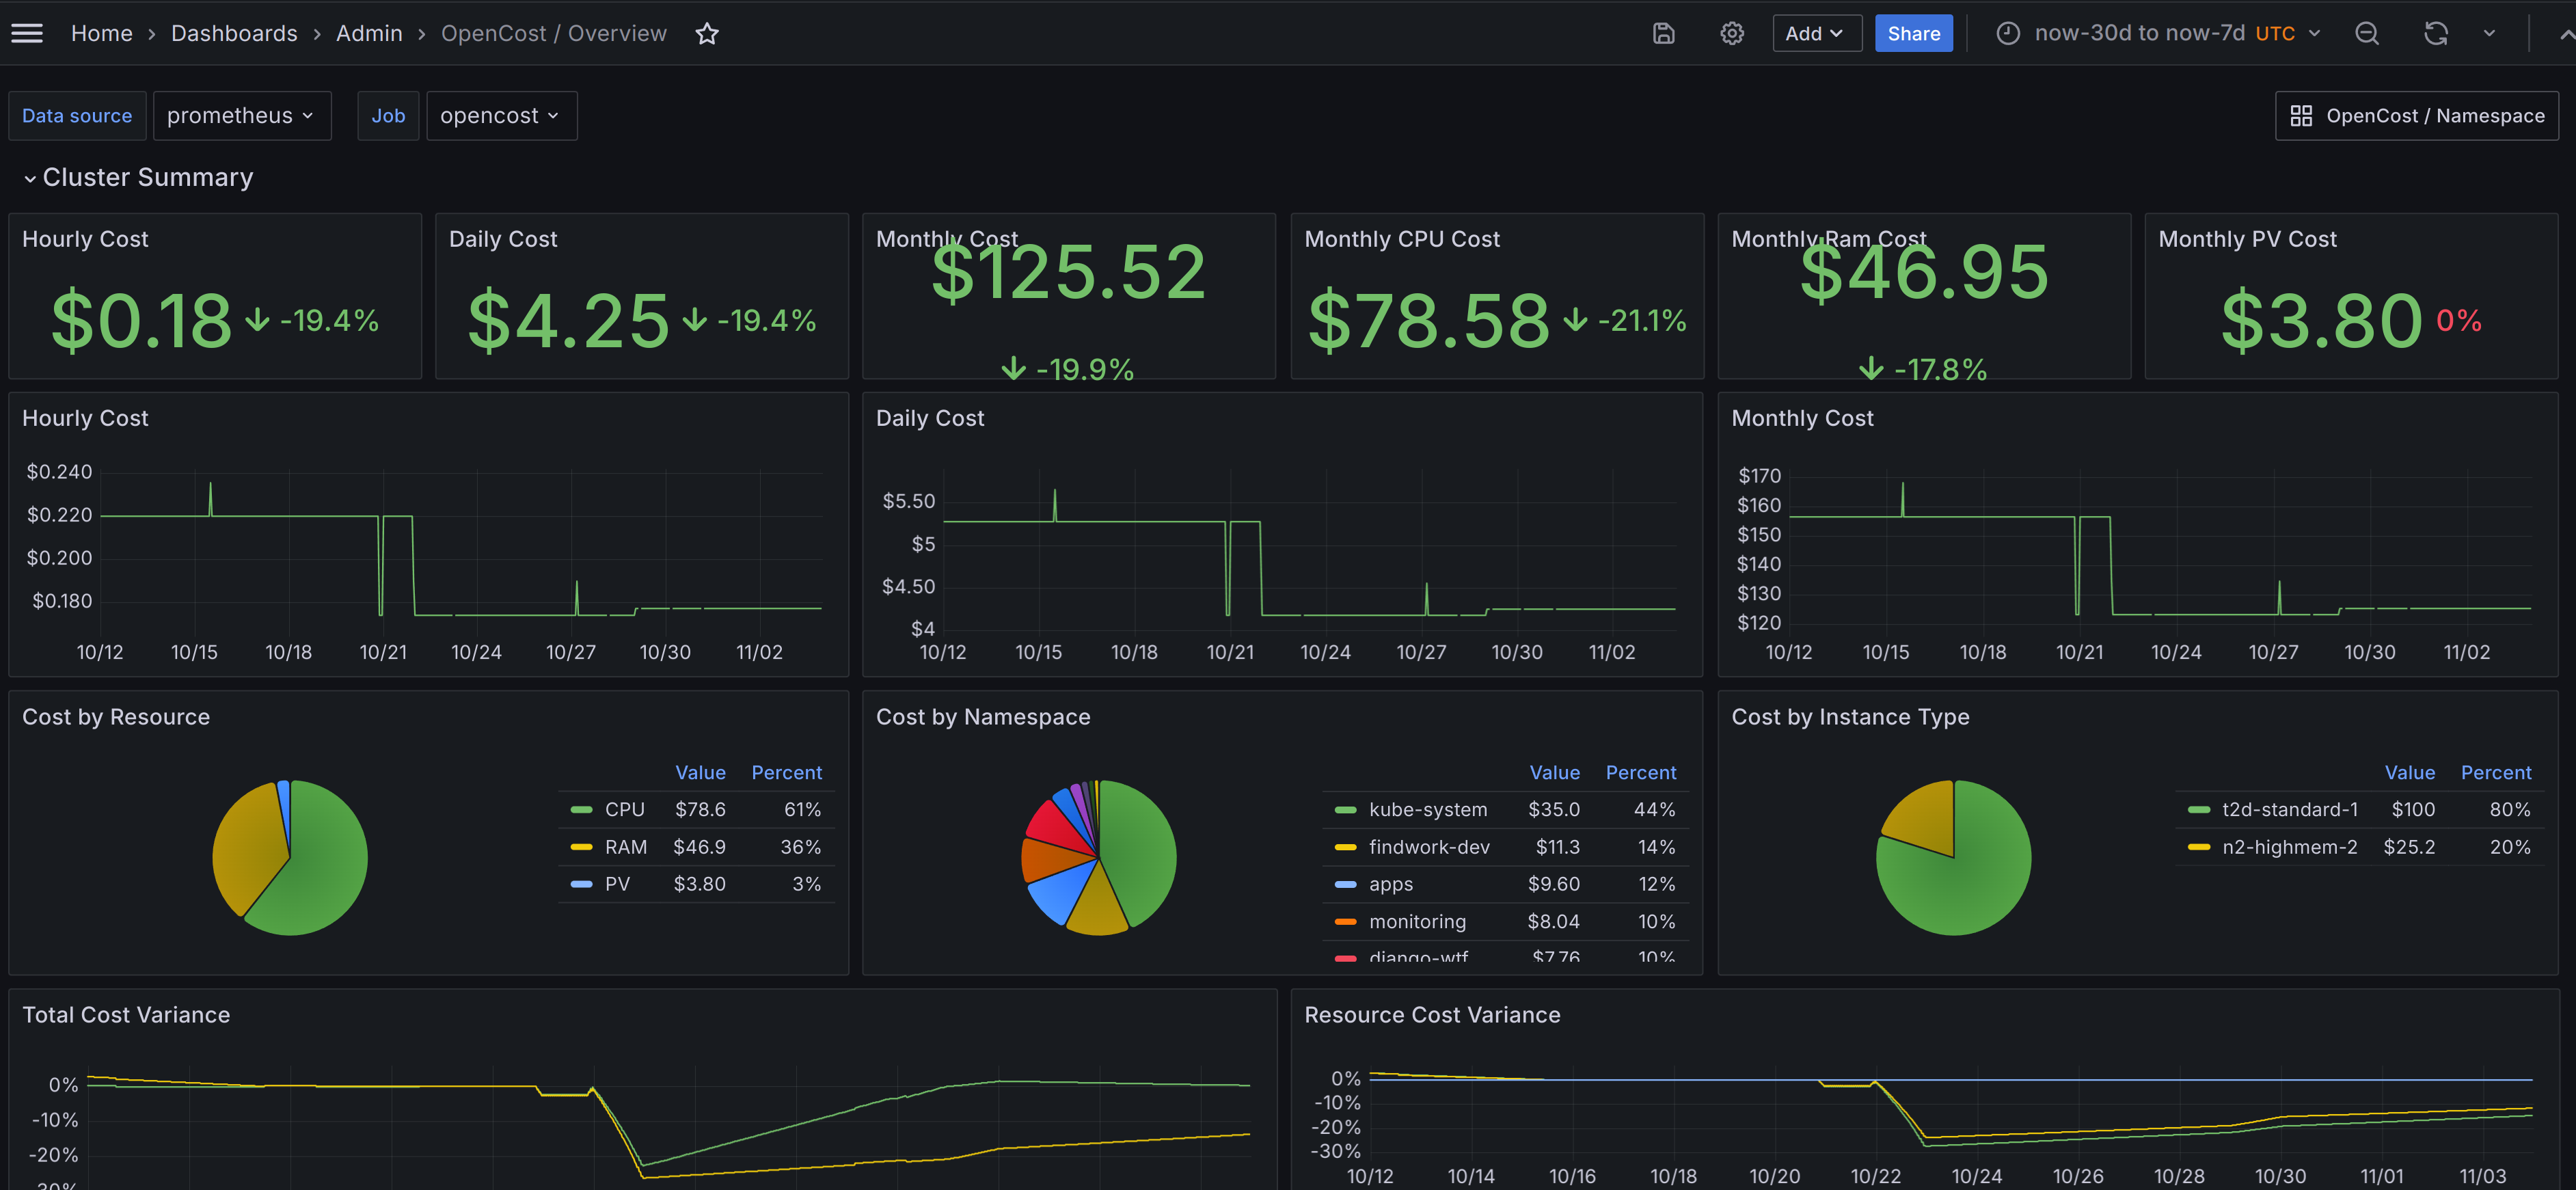Open OpenCost / Namespace dashboard link
2576x1190 pixels.
click(2416, 116)
